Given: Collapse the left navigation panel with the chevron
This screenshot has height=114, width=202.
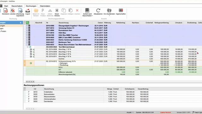Looking at the screenshot, I should tap(21, 23).
